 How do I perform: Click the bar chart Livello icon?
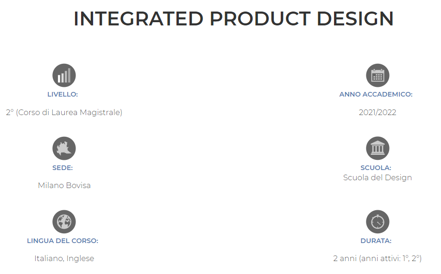pos(64,75)
